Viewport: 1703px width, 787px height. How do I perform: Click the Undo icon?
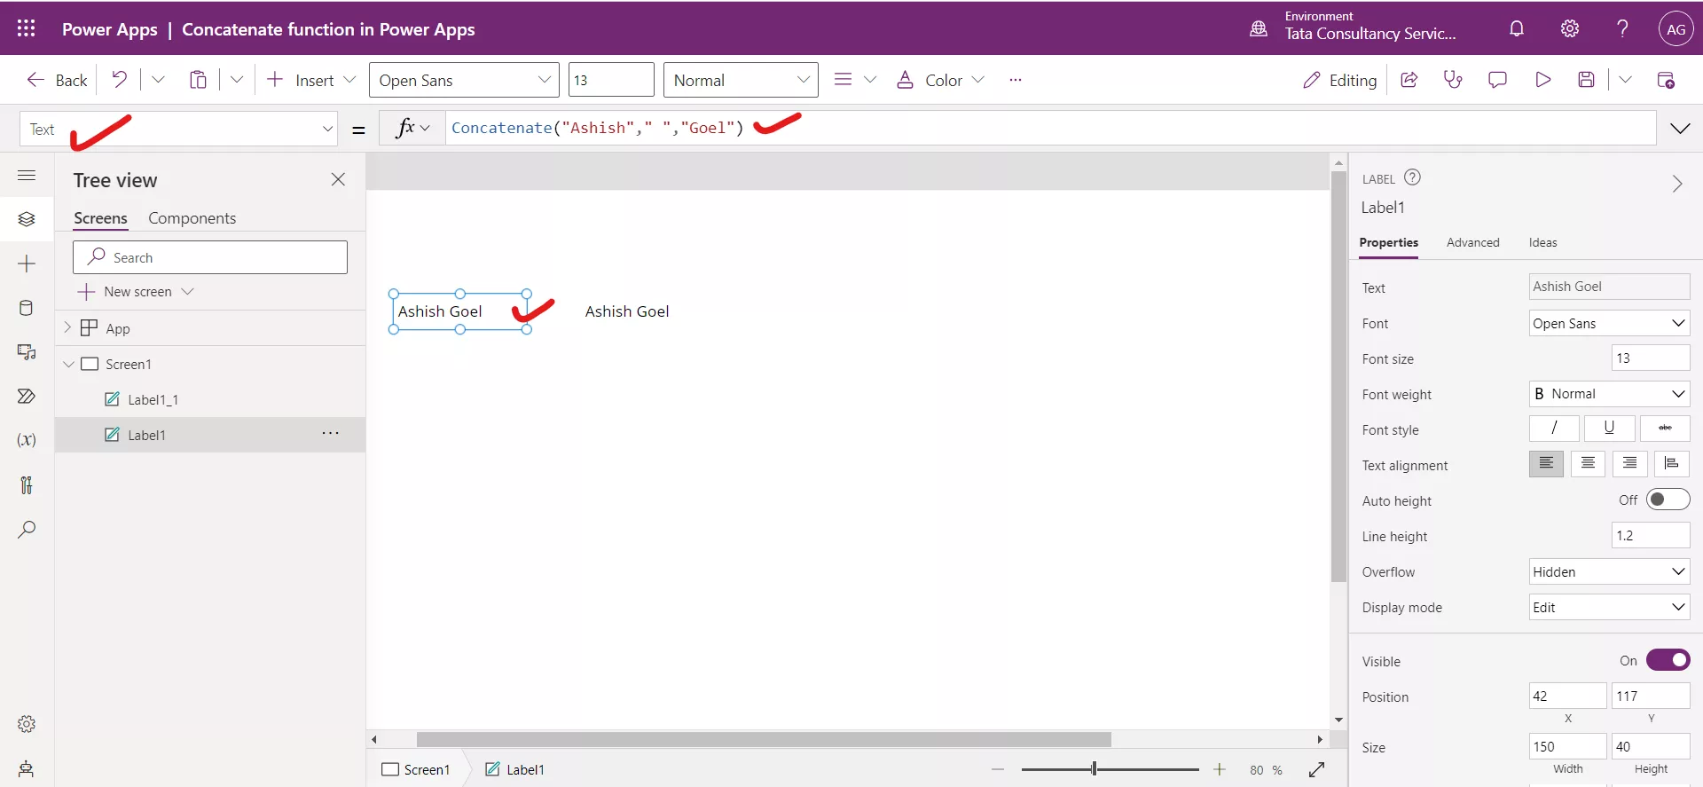point(120,80)
